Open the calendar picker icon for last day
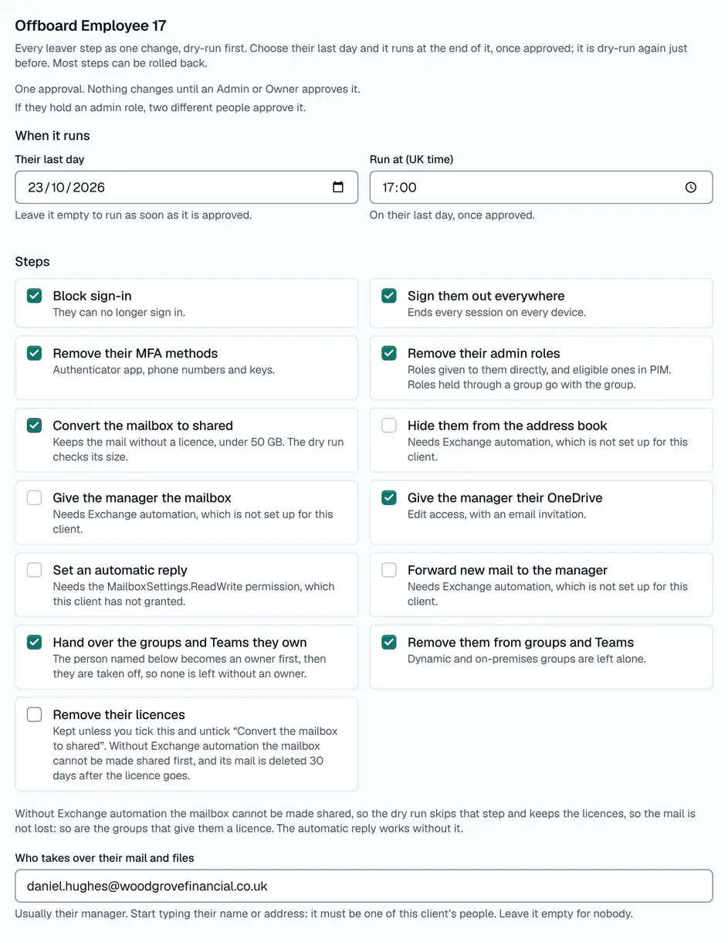This screenshot has width=728, height=936. 337,188
